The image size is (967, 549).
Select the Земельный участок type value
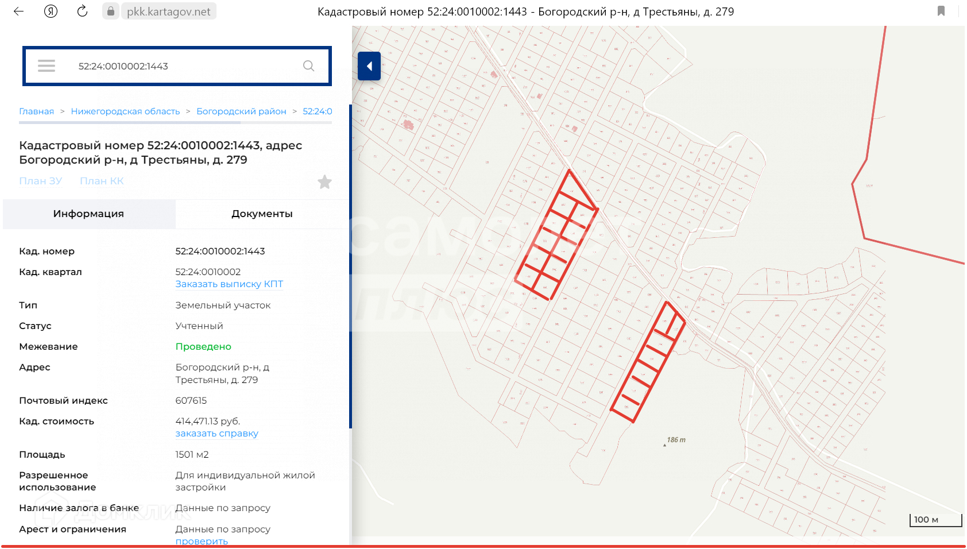tap(223, 305)
